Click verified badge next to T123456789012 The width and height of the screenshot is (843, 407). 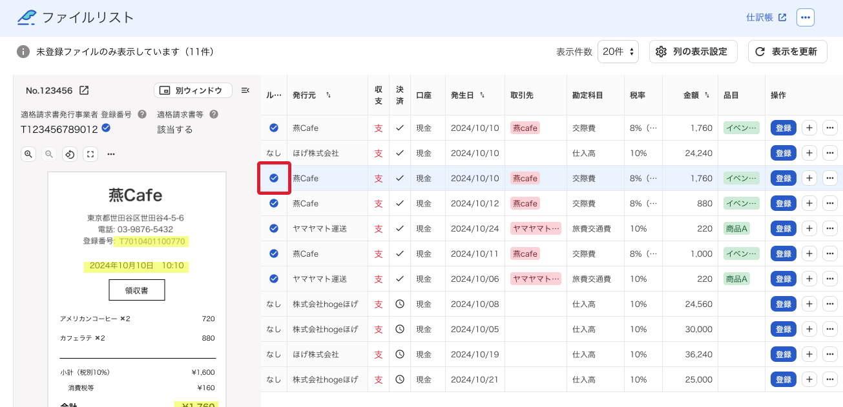coord(106,128)
